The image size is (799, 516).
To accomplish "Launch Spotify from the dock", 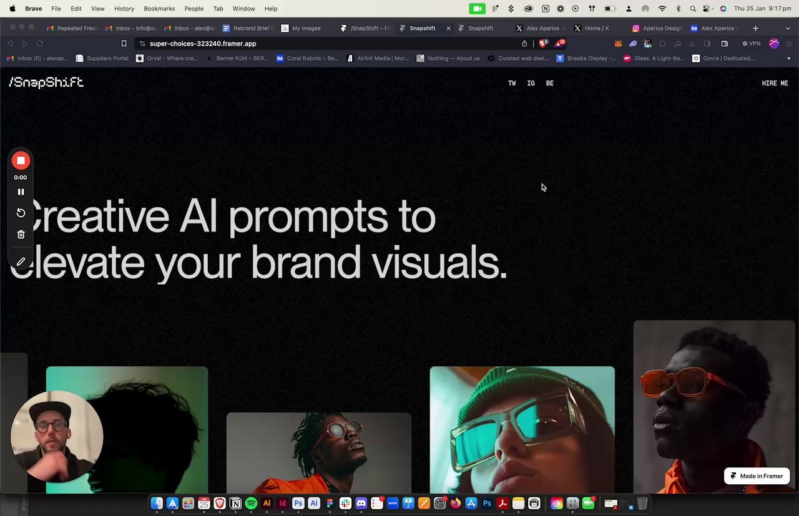I will (251, 504).
